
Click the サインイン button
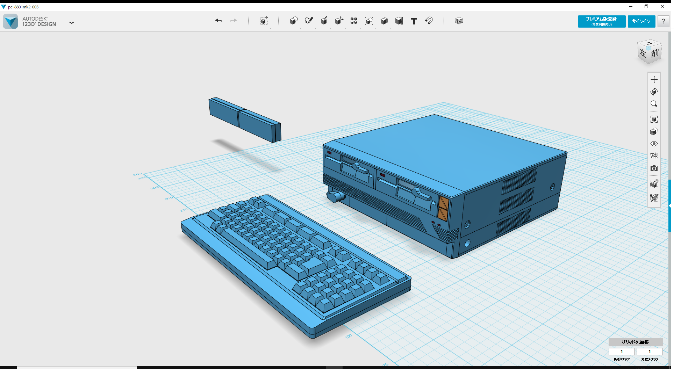(641, 21)
